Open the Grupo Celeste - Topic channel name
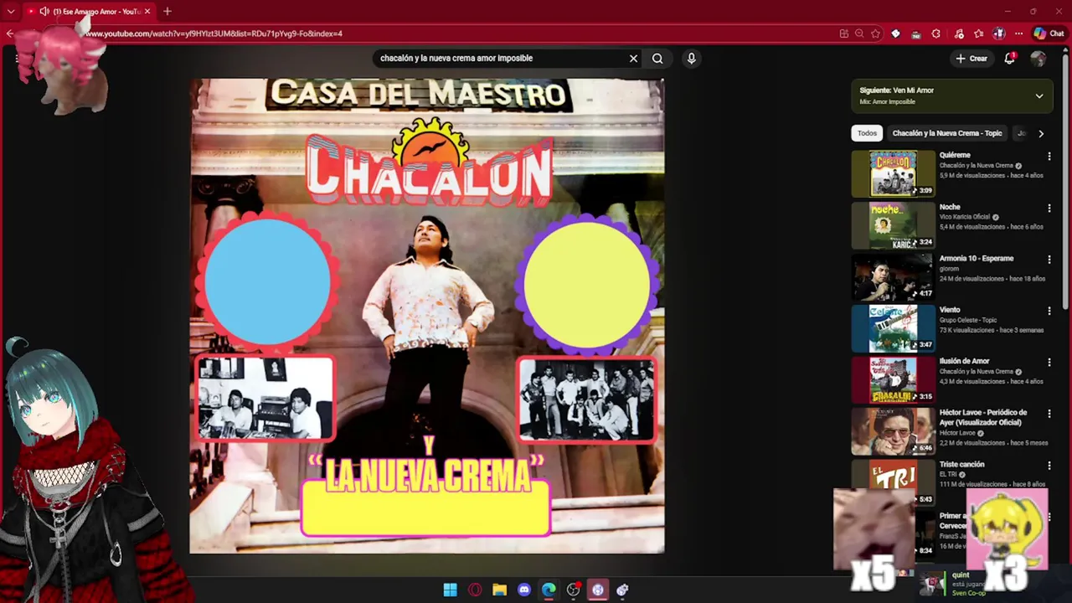 (968, 320)
